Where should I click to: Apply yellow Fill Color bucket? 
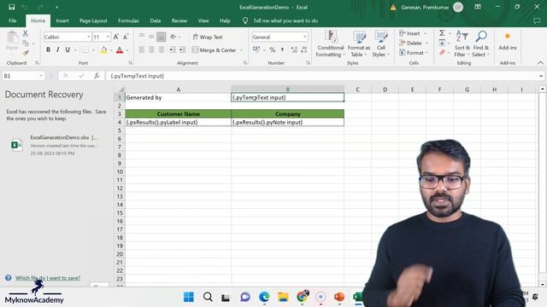coord(103,50)
